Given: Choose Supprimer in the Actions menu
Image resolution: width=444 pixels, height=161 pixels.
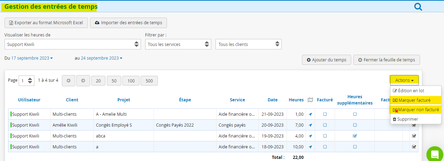Looking at the screenshot, I should point(407,119).
